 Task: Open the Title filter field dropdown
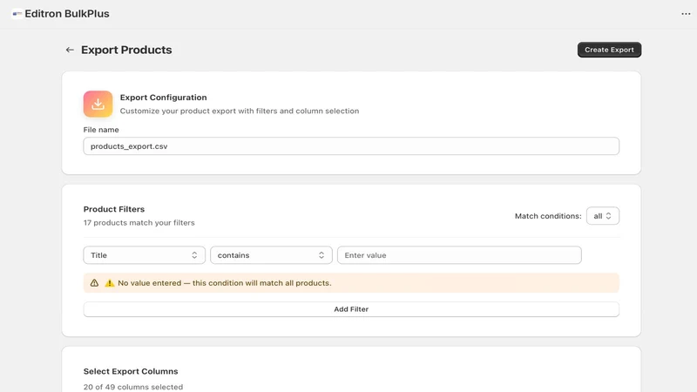tap(145, 255)
